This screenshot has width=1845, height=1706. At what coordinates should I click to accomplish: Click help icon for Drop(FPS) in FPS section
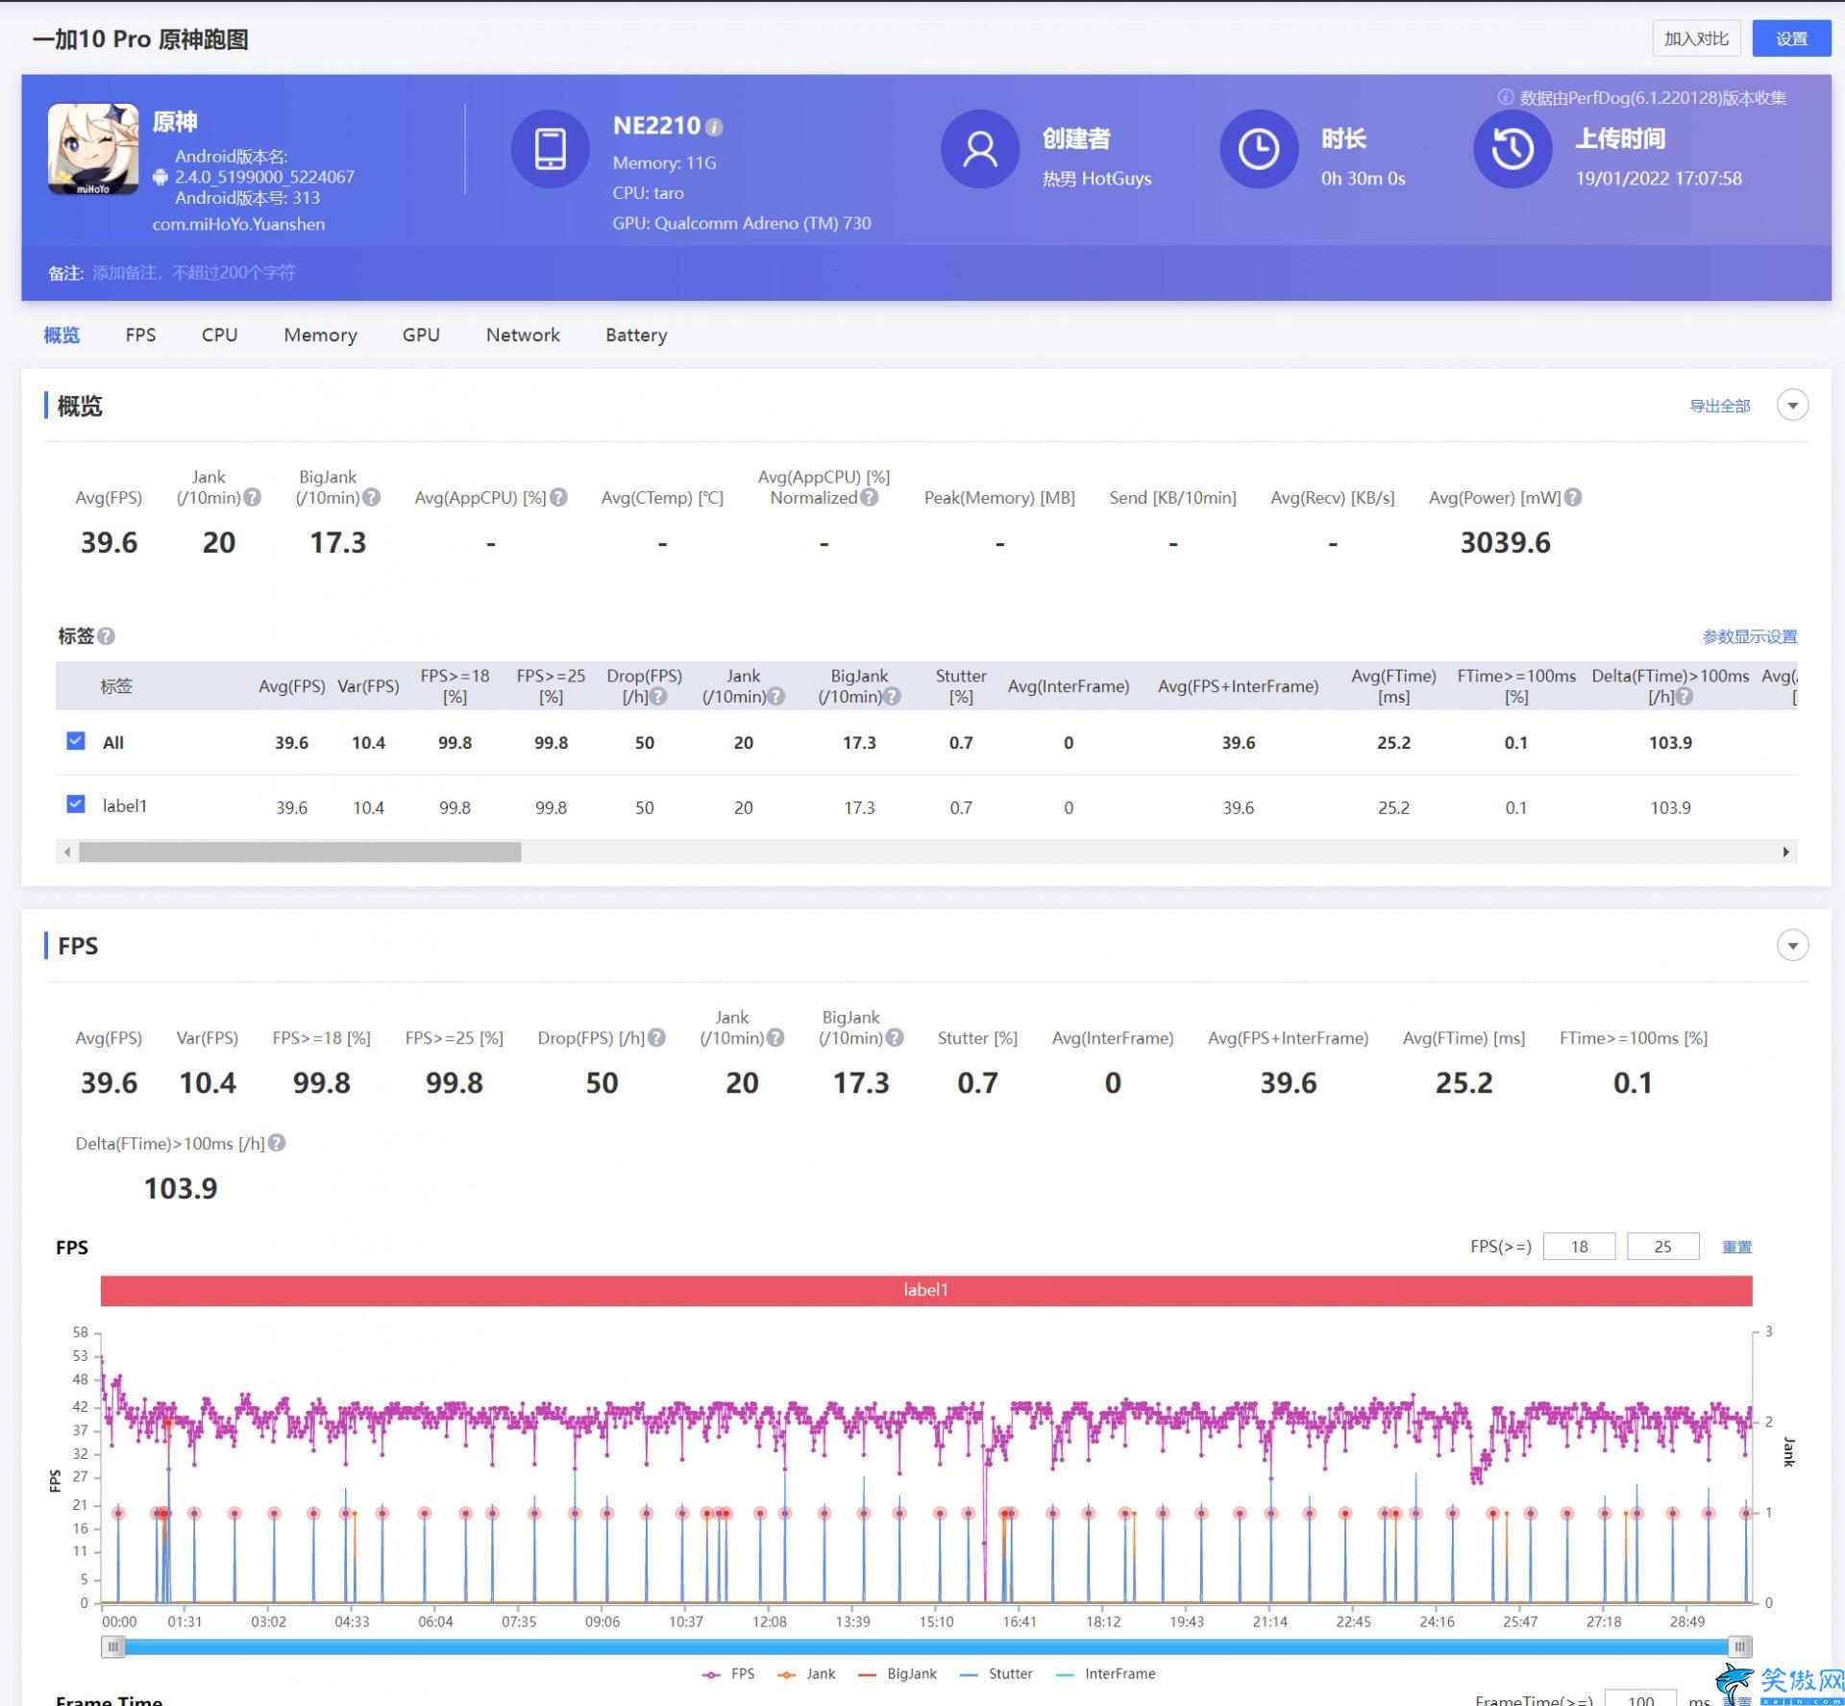[656, 1038]
